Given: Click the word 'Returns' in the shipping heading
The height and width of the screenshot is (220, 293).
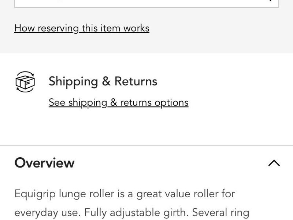Looking at the screenshot, I should coord(136,81).
